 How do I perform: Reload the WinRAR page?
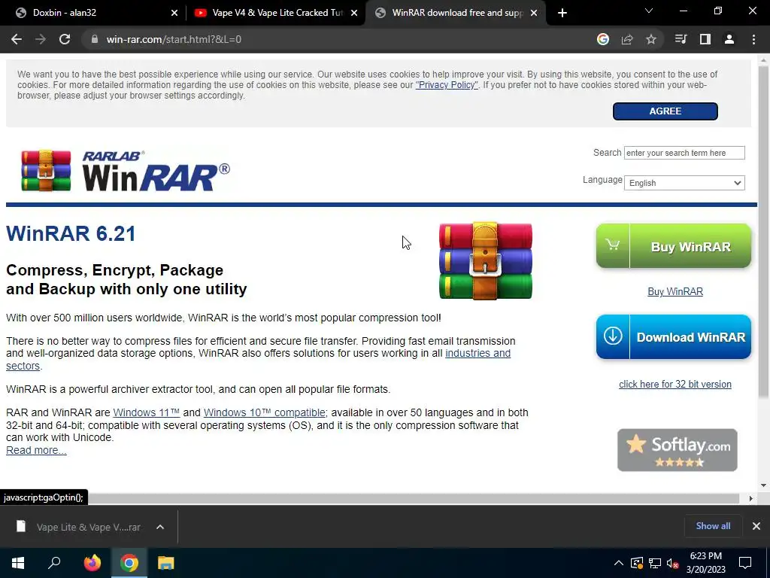tap(65, 39)
